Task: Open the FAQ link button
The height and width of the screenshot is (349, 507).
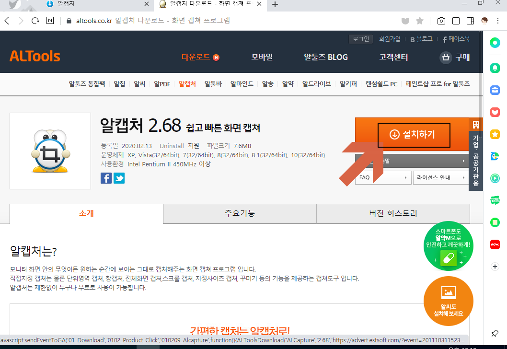Action: pos(383,177)
